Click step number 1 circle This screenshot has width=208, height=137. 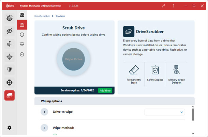(44, 112)
